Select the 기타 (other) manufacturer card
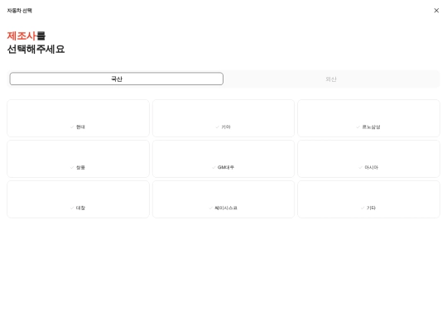 click(x=369, y=199)
